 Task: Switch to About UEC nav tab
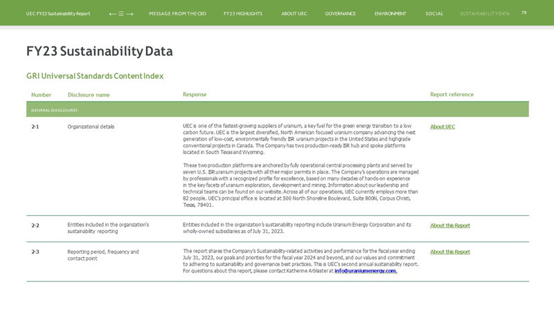tap(294, 14)
